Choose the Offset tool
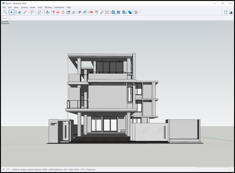235x173 pixels. point(53,12)
